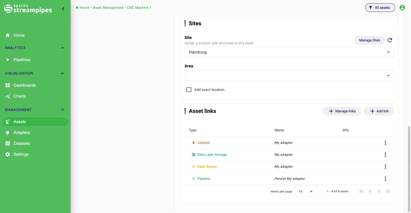Collapse the ANALYTICS section
411x213 pixels.
click(x=63, y=48)
